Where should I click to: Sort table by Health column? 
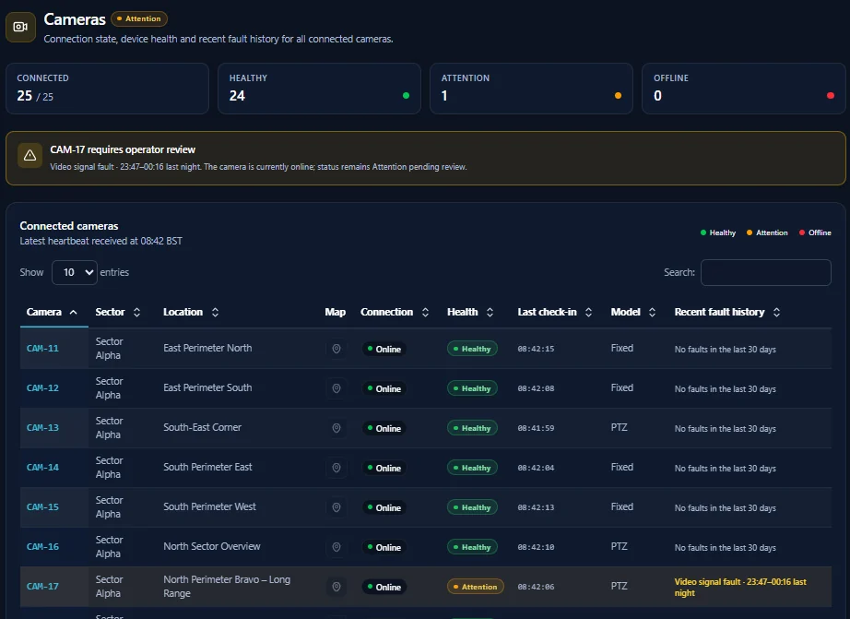click(470, 312)
